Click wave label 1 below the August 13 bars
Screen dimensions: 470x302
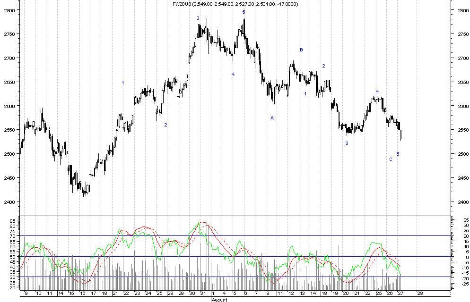pyautogui.click(x=305, y=93)
